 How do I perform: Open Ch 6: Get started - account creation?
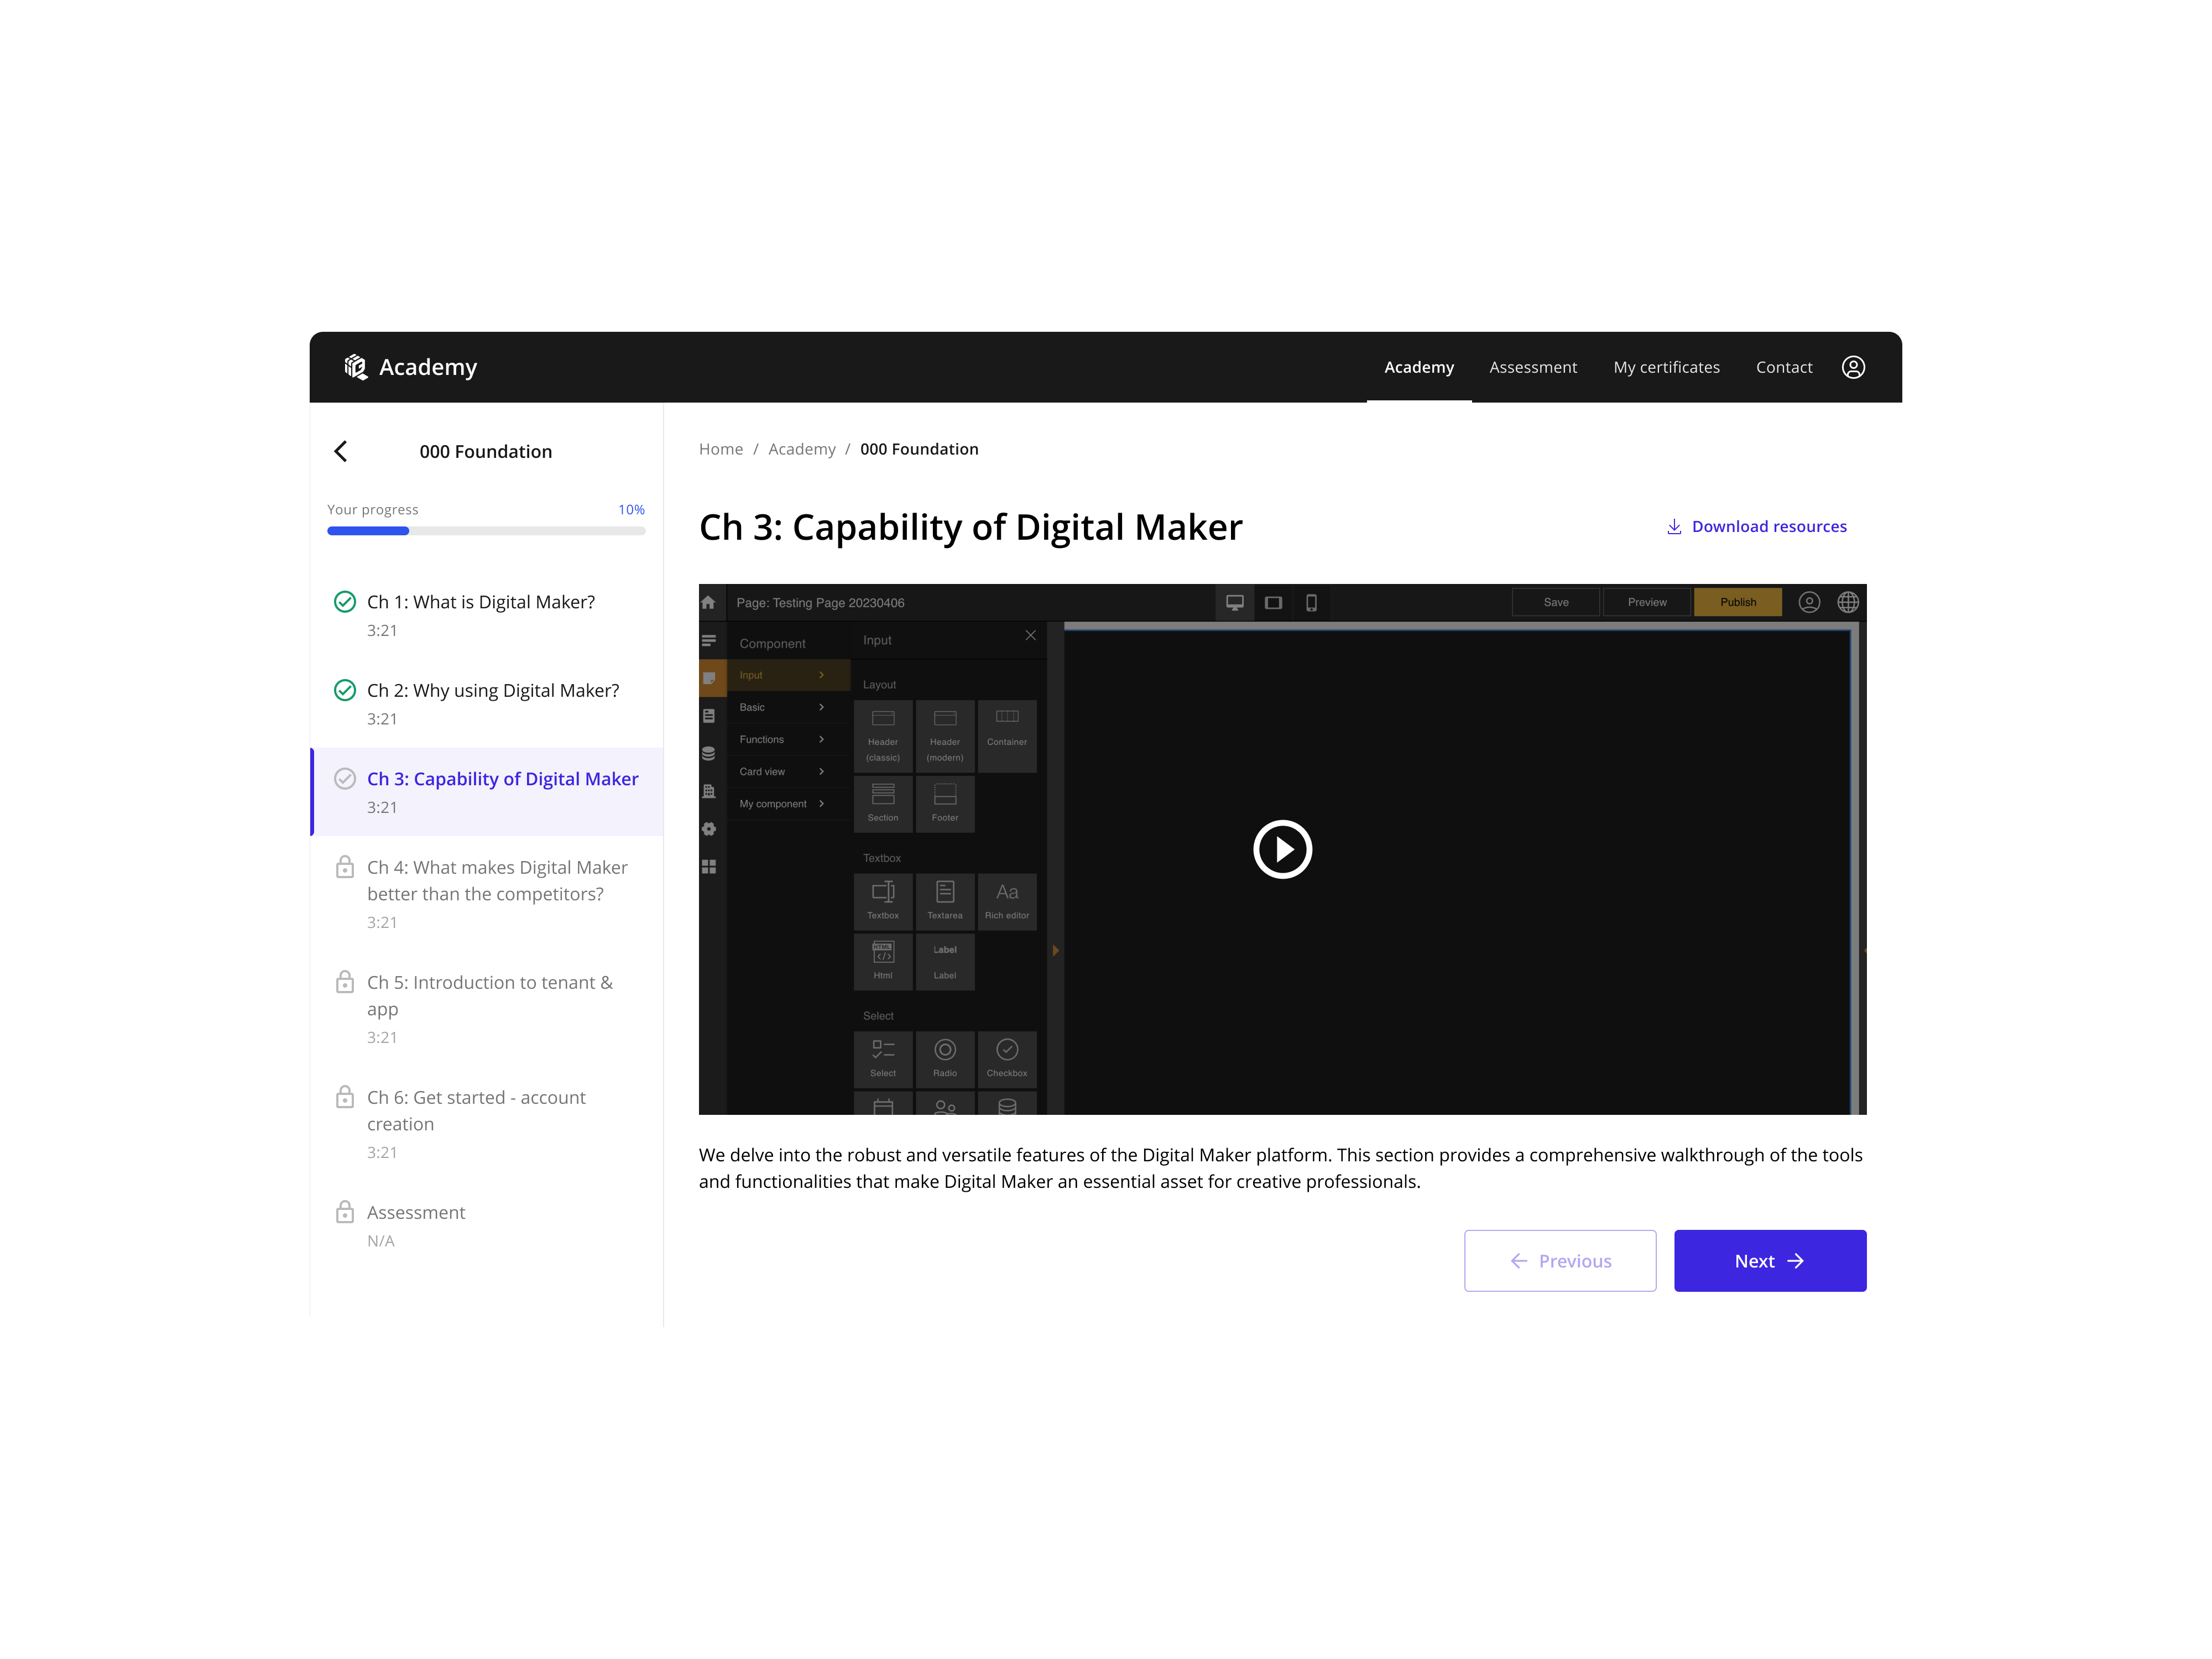point(487,1123)
